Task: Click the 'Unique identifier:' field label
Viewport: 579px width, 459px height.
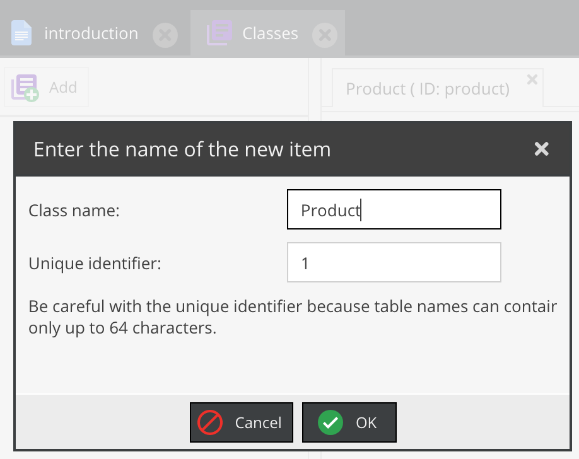Action: tap(95, 264)
